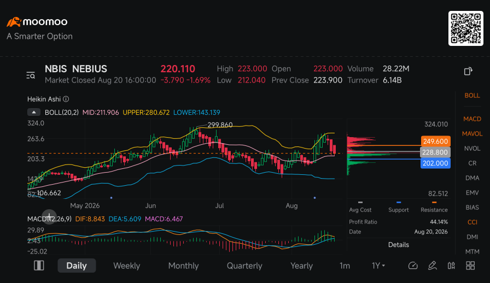Screen dimensions: 490x283
Task: Click the MACD(12,26,9) indicator label
Action: 49,219
